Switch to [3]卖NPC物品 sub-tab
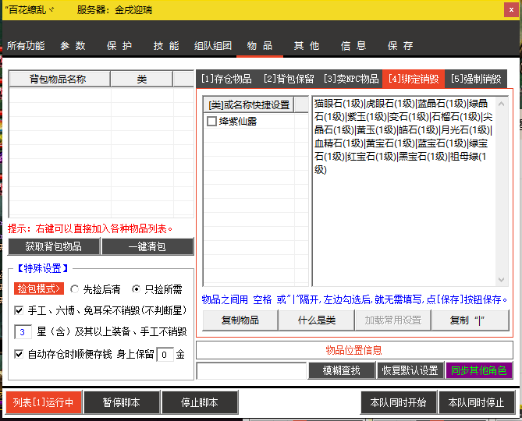The height and width of the screenshot is (421, 522). pyautogui.click(x=351, y=79)
